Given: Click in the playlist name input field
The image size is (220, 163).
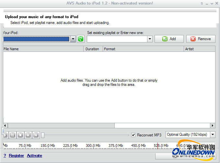Looking at the screenshot, I should (x=117, y=39).
